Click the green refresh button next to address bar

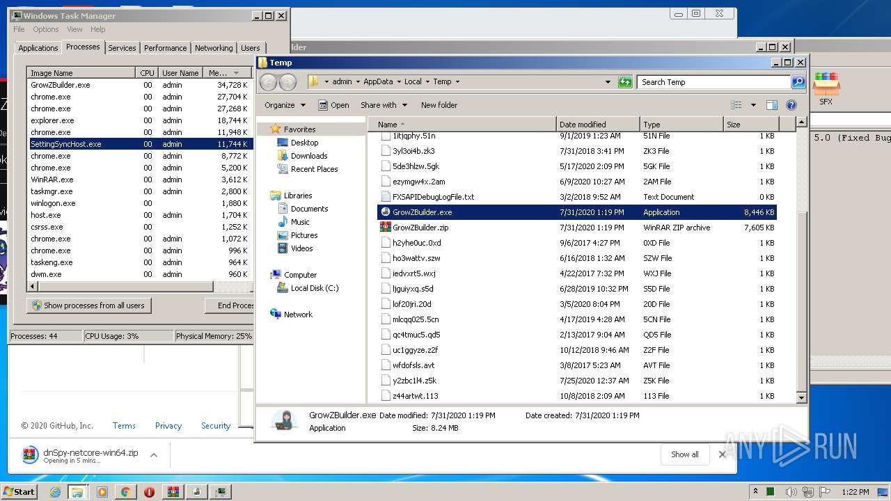click(x=625, y=82)
